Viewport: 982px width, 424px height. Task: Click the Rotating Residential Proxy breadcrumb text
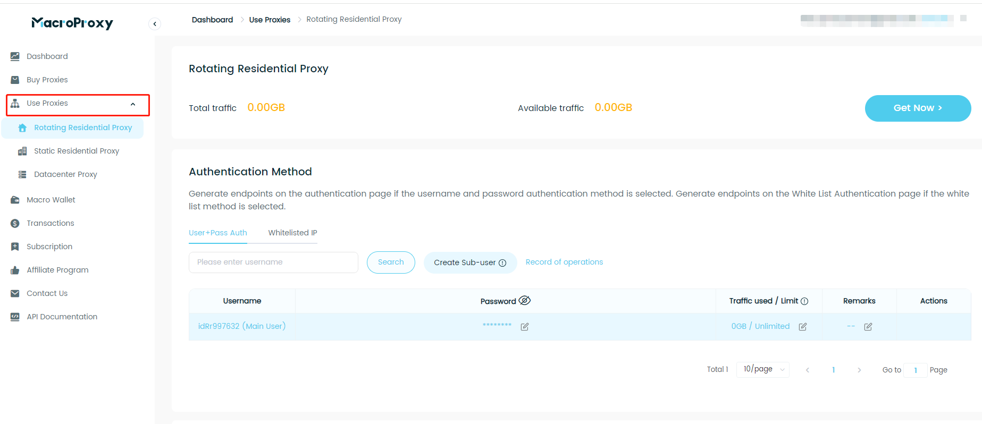pos(354,19)
